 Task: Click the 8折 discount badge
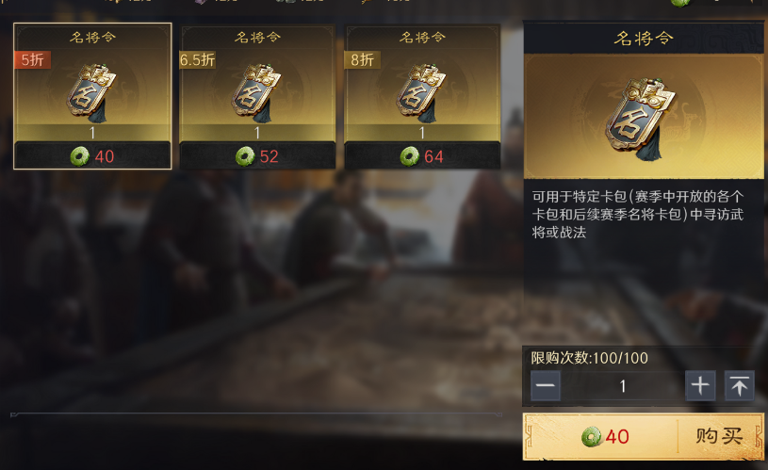[363, 59]
